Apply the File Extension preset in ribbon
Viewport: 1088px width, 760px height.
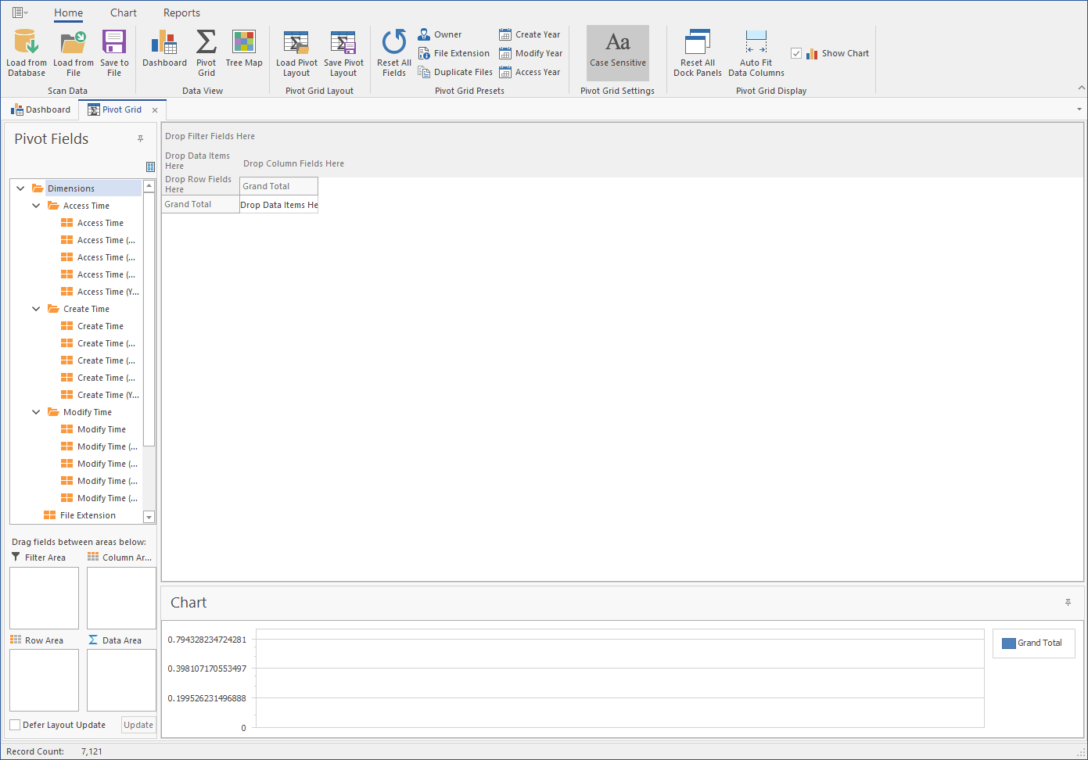[454, 53]
